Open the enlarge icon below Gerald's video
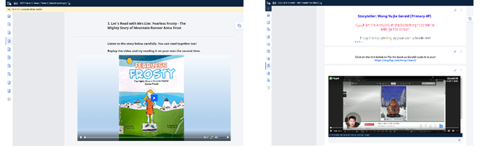 [460, 140]
